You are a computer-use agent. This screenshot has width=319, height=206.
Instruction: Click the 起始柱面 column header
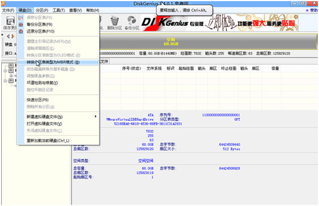pyautogui.click(x=186, y=68)
